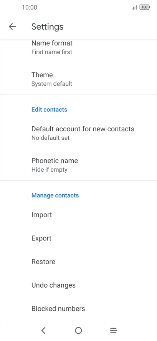This screenshot has height=341, width=157.
Task: Tap the home circle navigation button
Action: [78, 330]
